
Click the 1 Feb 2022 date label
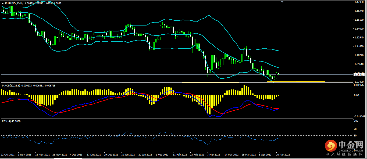[x=162, y=155]
